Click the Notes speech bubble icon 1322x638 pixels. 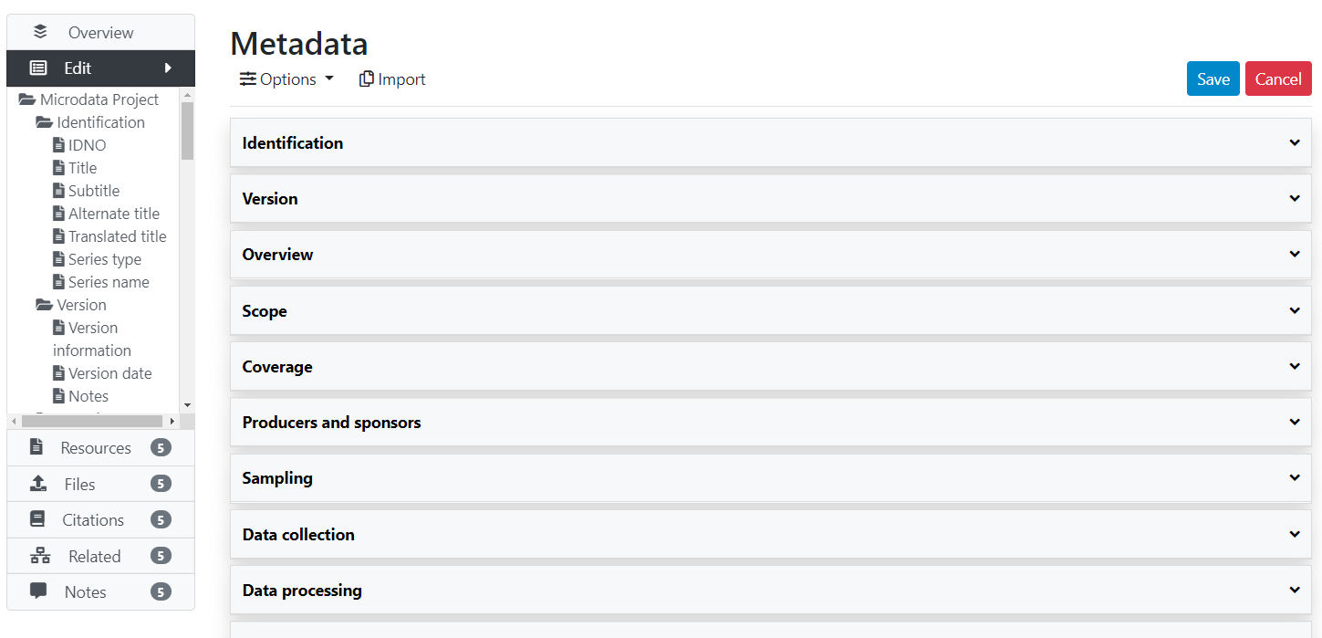[38, 591]
